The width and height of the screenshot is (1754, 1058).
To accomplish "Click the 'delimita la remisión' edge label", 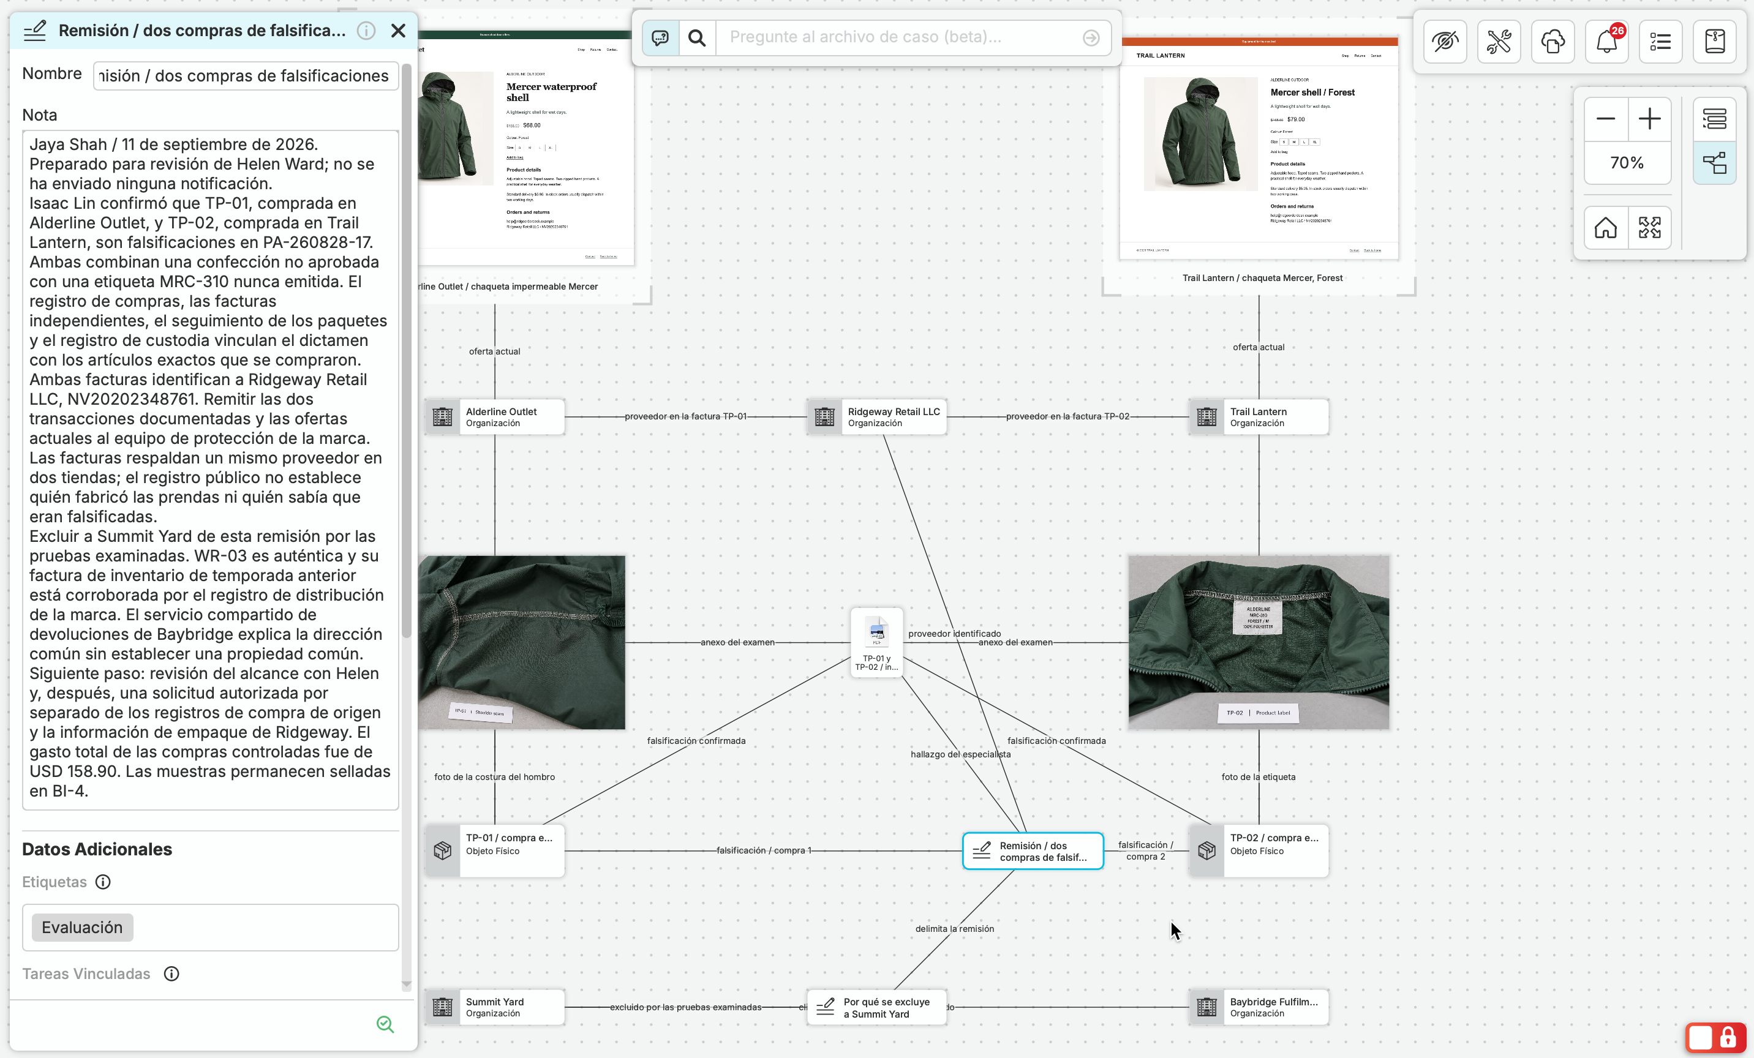I will (955, 929).
